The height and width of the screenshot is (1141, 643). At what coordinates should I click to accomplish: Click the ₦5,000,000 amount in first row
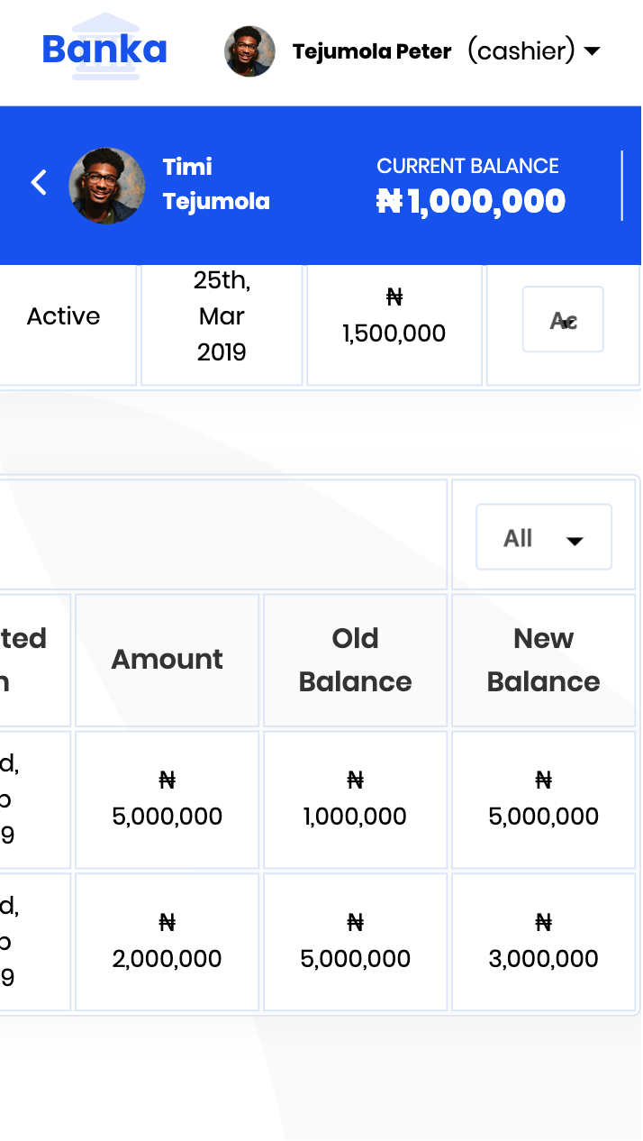168,799
